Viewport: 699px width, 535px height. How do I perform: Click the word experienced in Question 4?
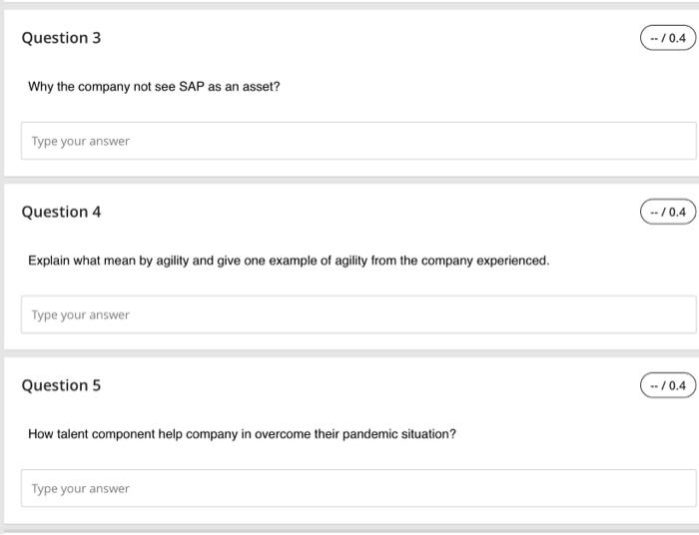pos(514,261)
